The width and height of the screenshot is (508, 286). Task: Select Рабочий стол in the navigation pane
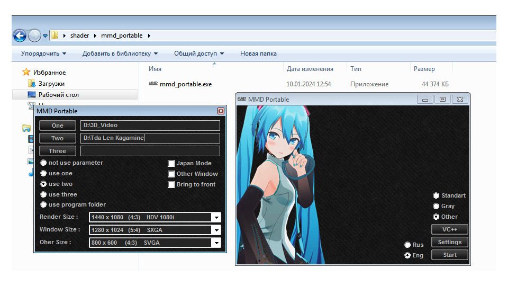(x=75, y=95)
